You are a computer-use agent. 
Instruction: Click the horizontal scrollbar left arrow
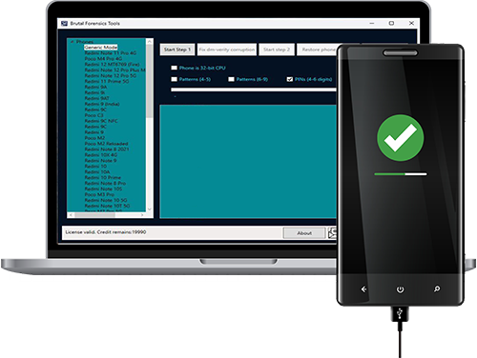click(71, 215)
